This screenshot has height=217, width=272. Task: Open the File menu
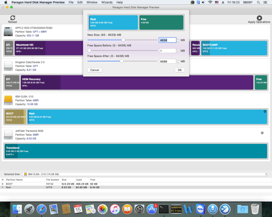click(x=71, y=2)
